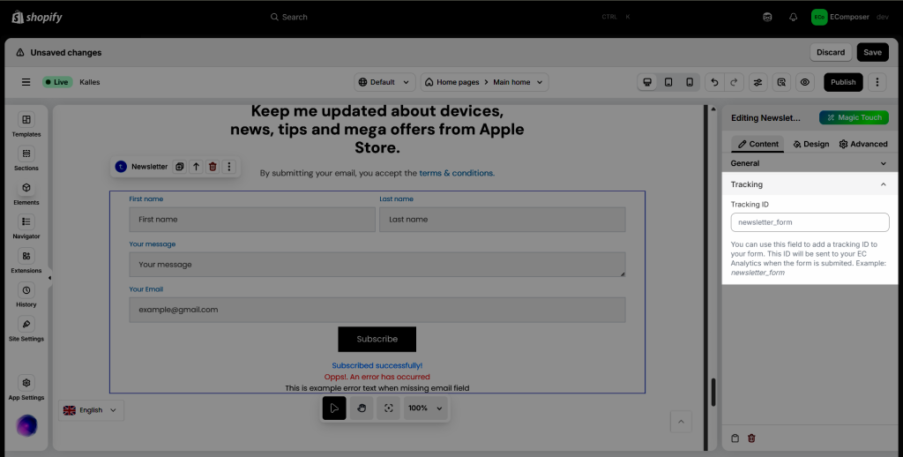Delete the Newsletter element using trash icon
This screenshot has height=457, width=903.
[213, 167]
